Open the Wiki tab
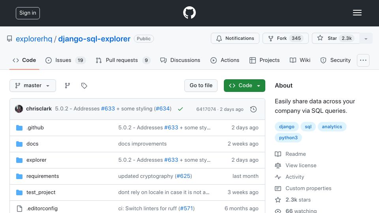This screenshot has width=379, height=213. click(x=300, y=60)
